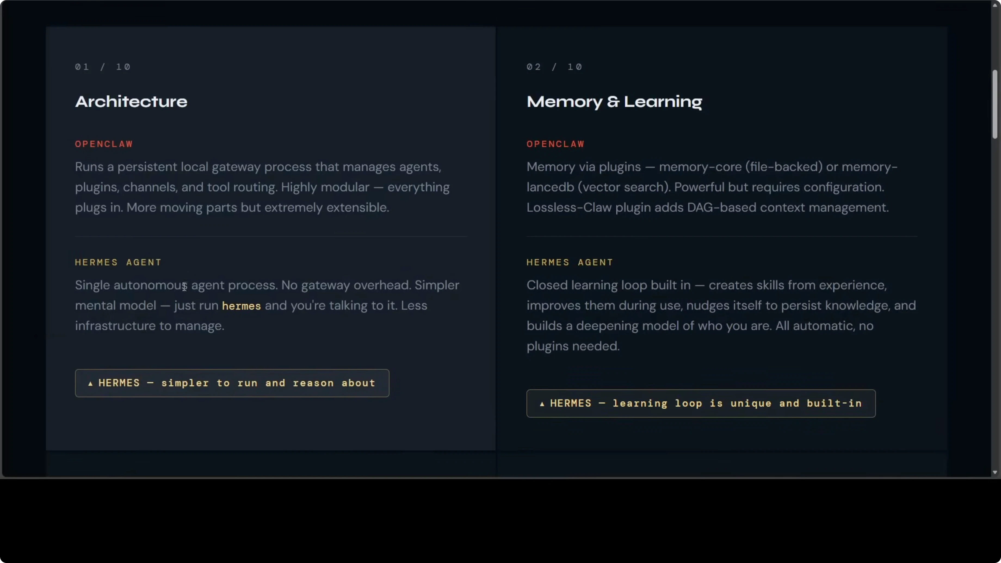The image size is (1001, 563).
Task: Click the HERMES AGENT label under Memory & Learning
Action: [x=570, y=262]
